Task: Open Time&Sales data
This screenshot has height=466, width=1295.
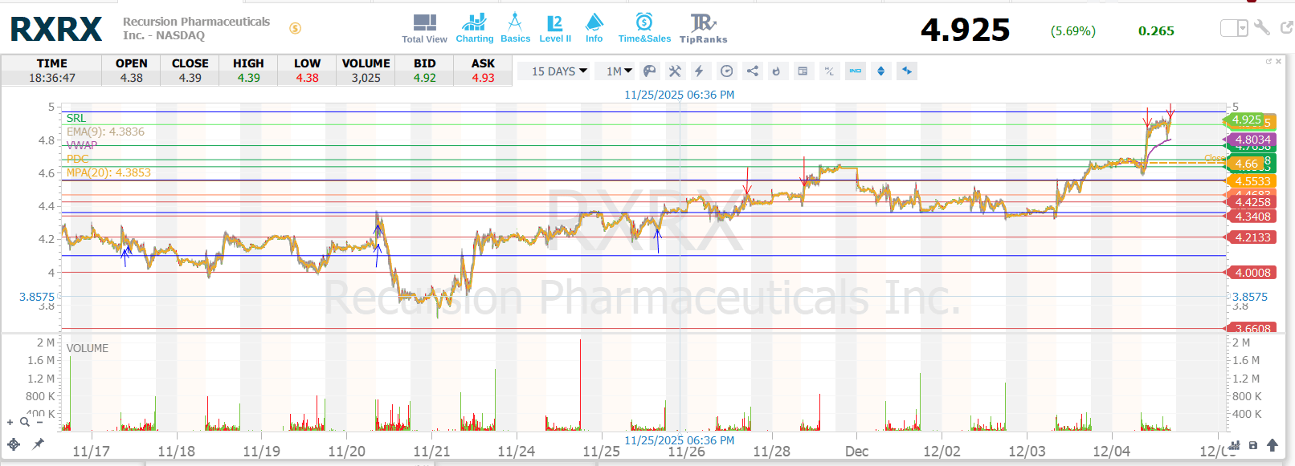Action: (x=644, y=28)
